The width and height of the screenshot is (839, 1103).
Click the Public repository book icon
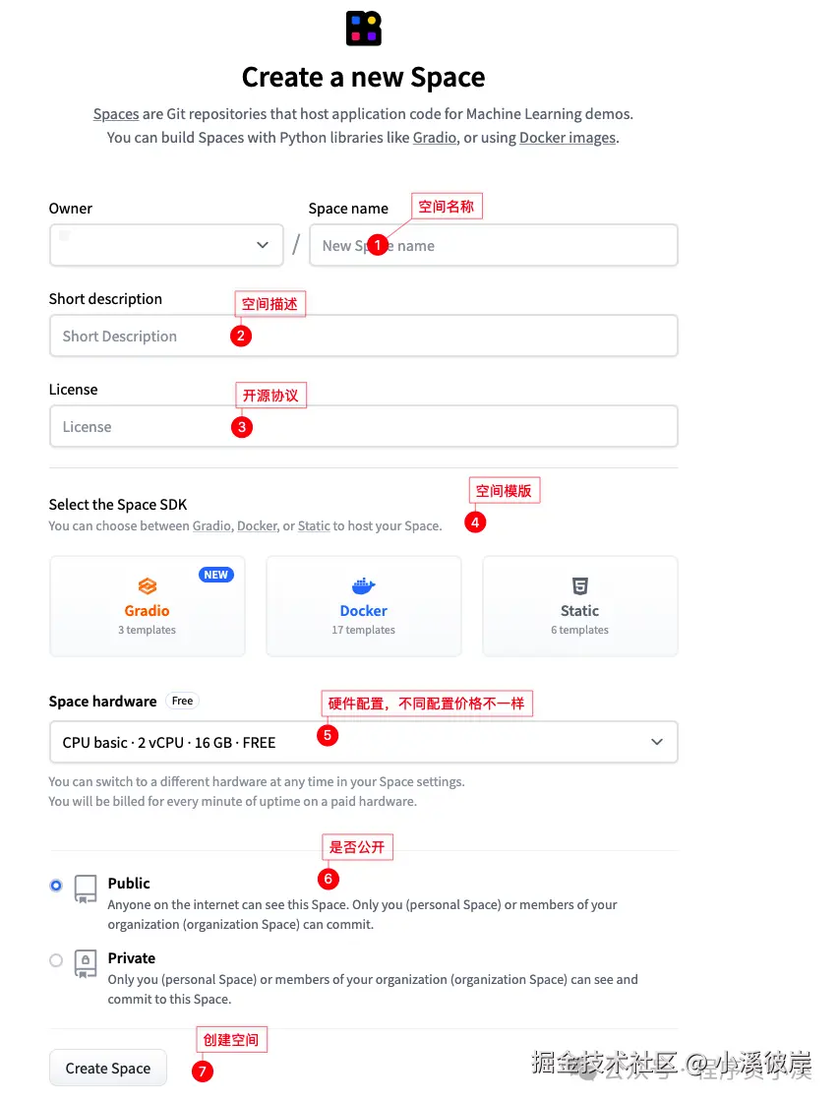click(x=87, y=889)
